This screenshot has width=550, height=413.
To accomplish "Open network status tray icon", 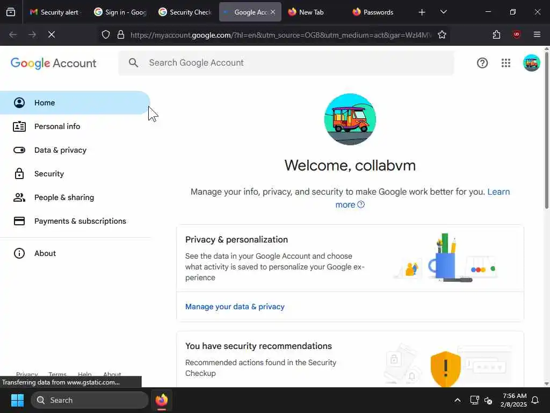I will pos(474,400).
